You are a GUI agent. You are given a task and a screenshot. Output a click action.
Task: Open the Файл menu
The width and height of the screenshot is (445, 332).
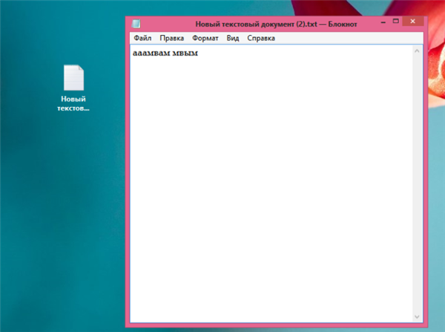click(x=142, y=38)
